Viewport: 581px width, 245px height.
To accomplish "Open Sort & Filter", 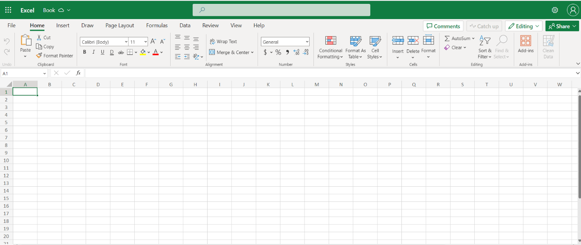I will 485,47.
